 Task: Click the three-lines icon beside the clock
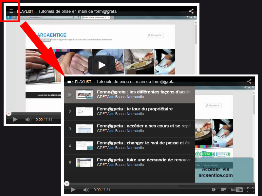click(223, 190)
